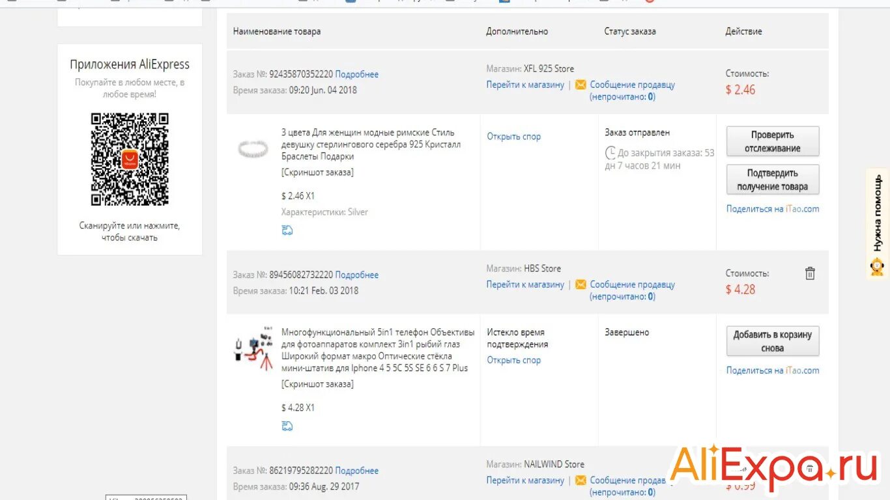
Task: Share the bracelet order on iTao.com
Action: (x=773, y=209)
